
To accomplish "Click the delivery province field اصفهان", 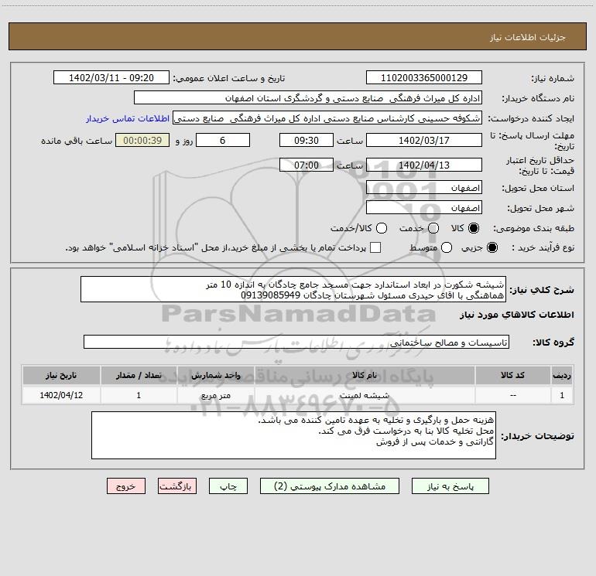I will pos(424,188).
